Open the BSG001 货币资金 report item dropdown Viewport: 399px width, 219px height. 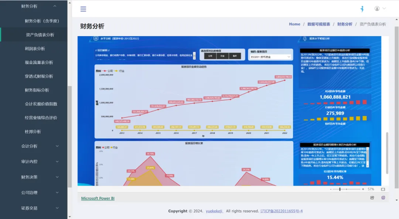pyautogui.click(x=271, y=57)
